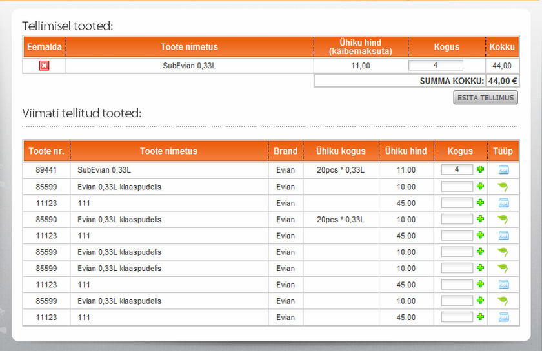Focus the Kogus field in the order table
The image size is (542, 351).
436,65
